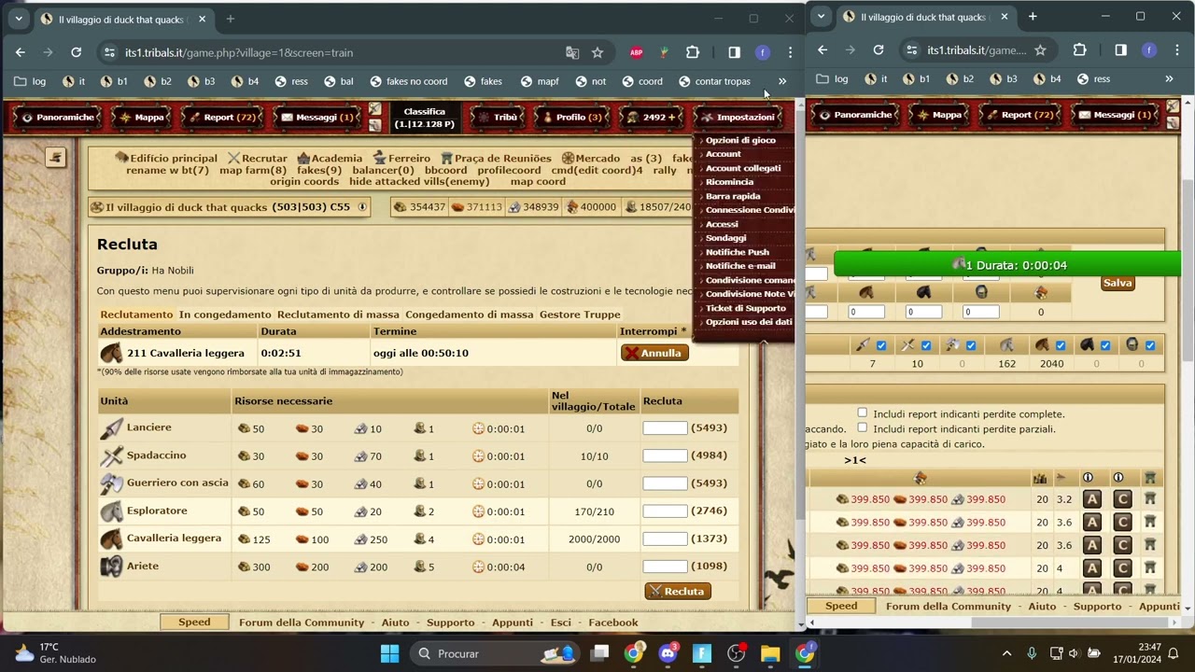The image size is (1195, 672).
Task: Open the Academia quickbar shortcut
Action: (x=330, y=159)
